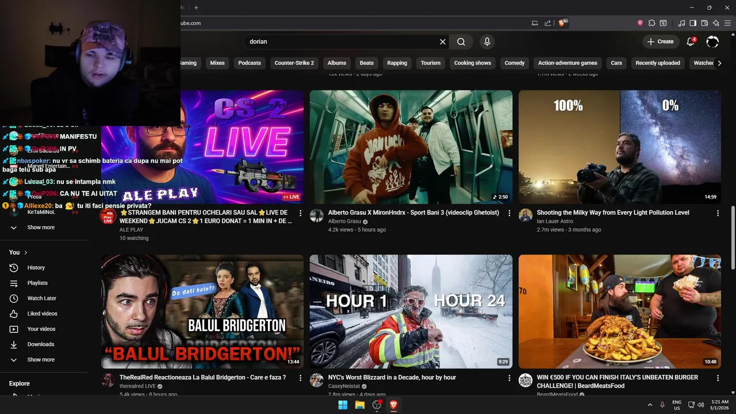Play the NYC blizzard Hour 1 thumbnail
Screen dimensions: 736x414
click(x=411, y=312)
